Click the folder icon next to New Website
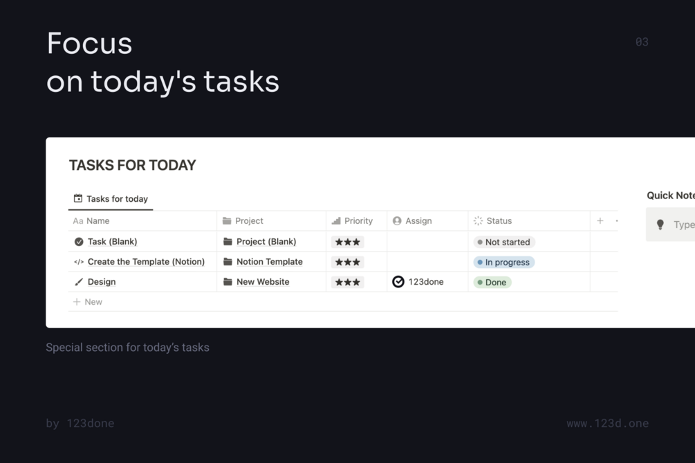Image resolution: width=695 pixels, height=463 pixels. [228, 282]
